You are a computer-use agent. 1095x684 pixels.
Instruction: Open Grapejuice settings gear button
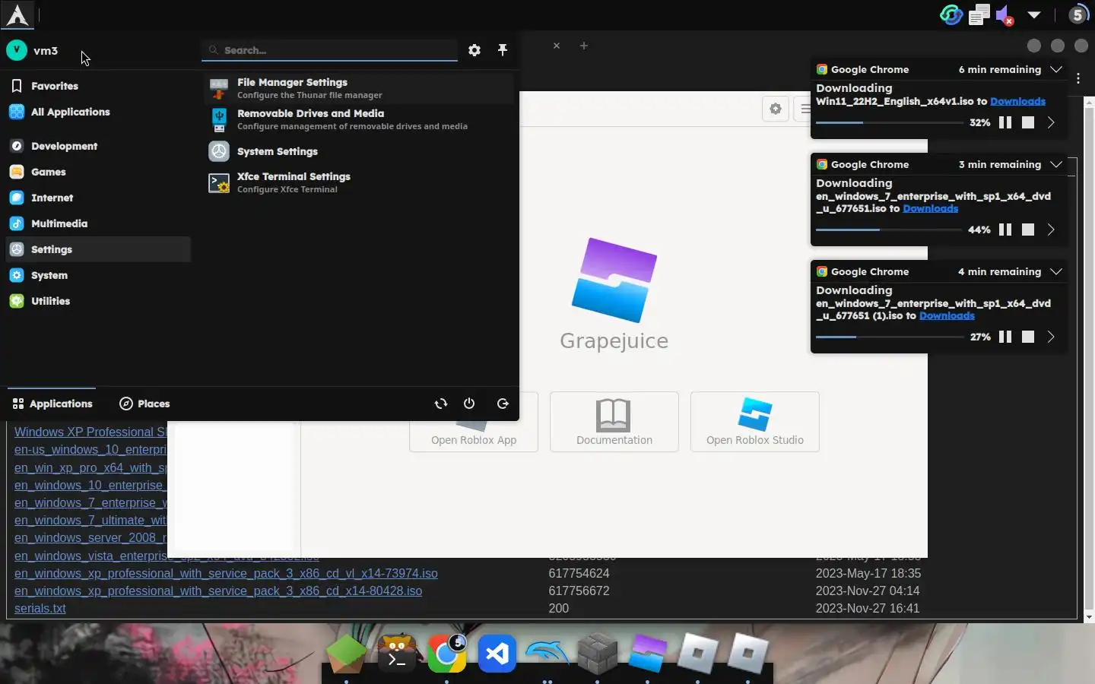[x=776, y=109]
